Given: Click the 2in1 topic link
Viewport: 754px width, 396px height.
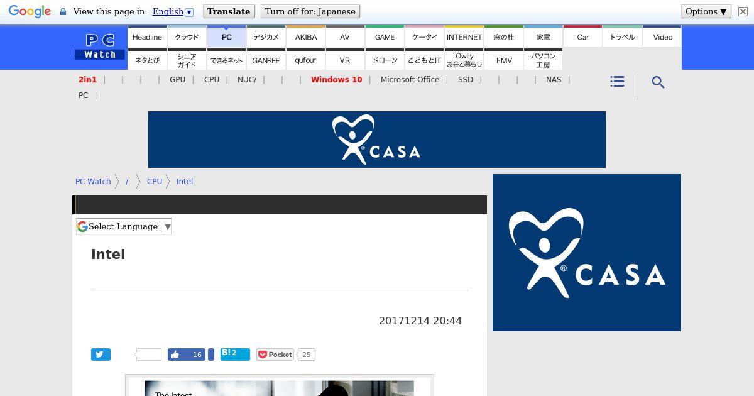Looking at the screenshot, I should click(x=87, y=80).
